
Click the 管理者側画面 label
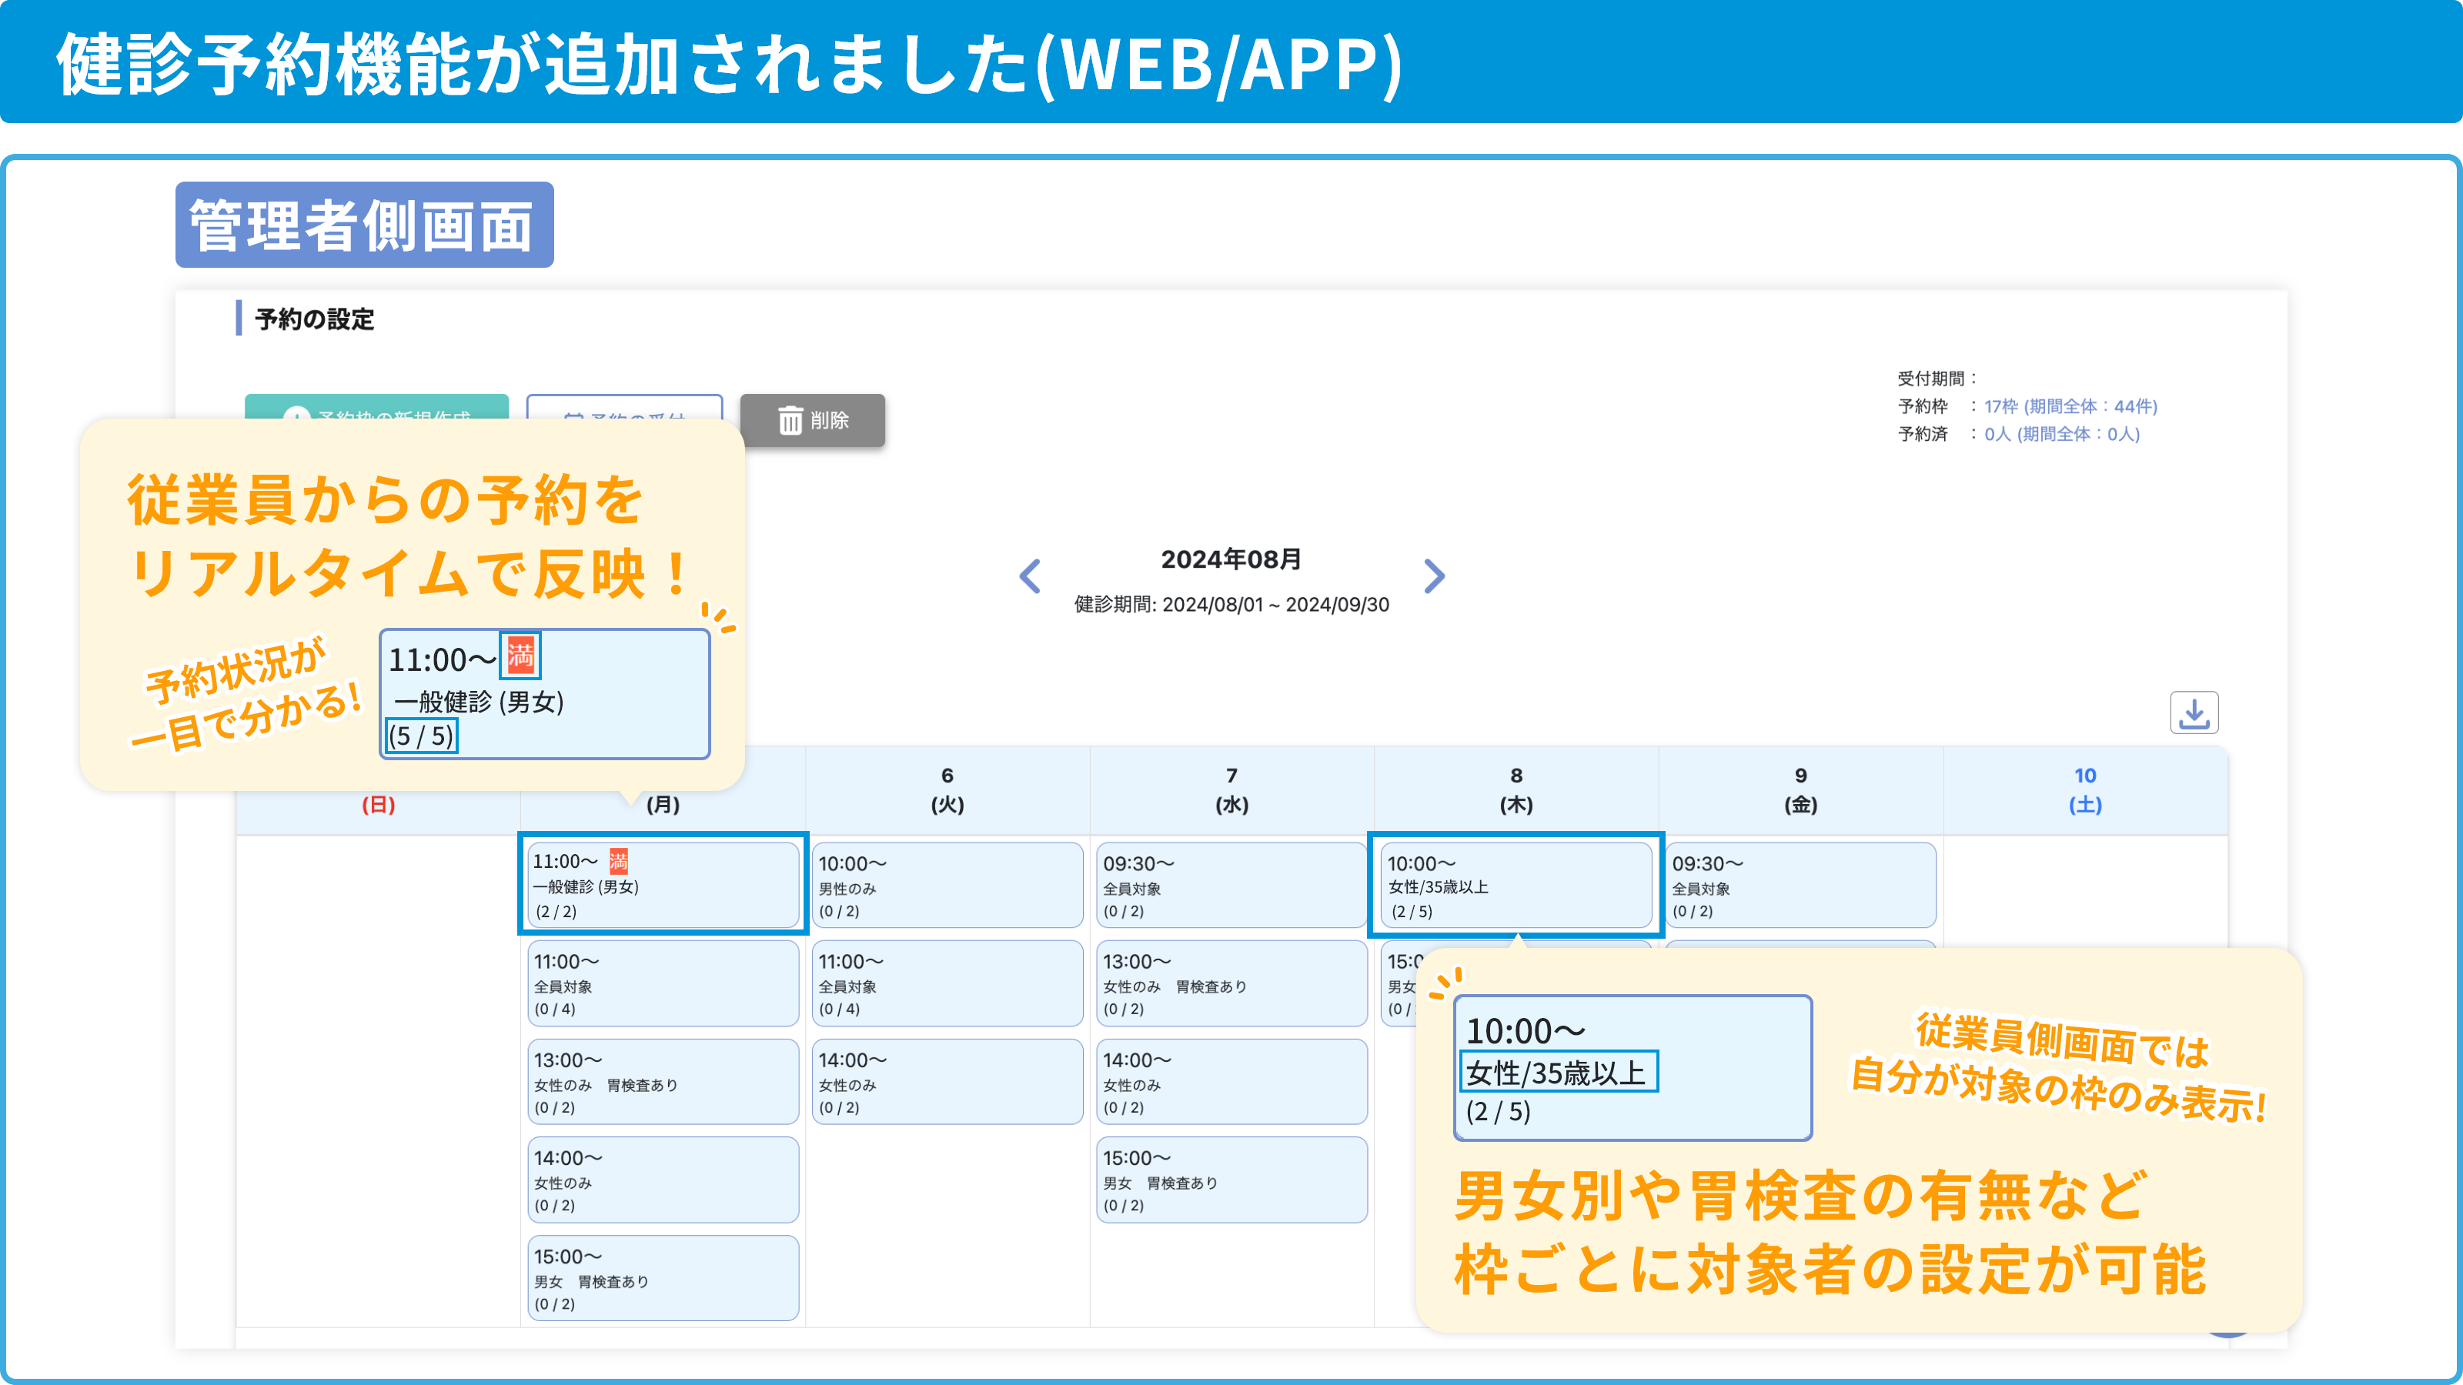pos(363,225)
